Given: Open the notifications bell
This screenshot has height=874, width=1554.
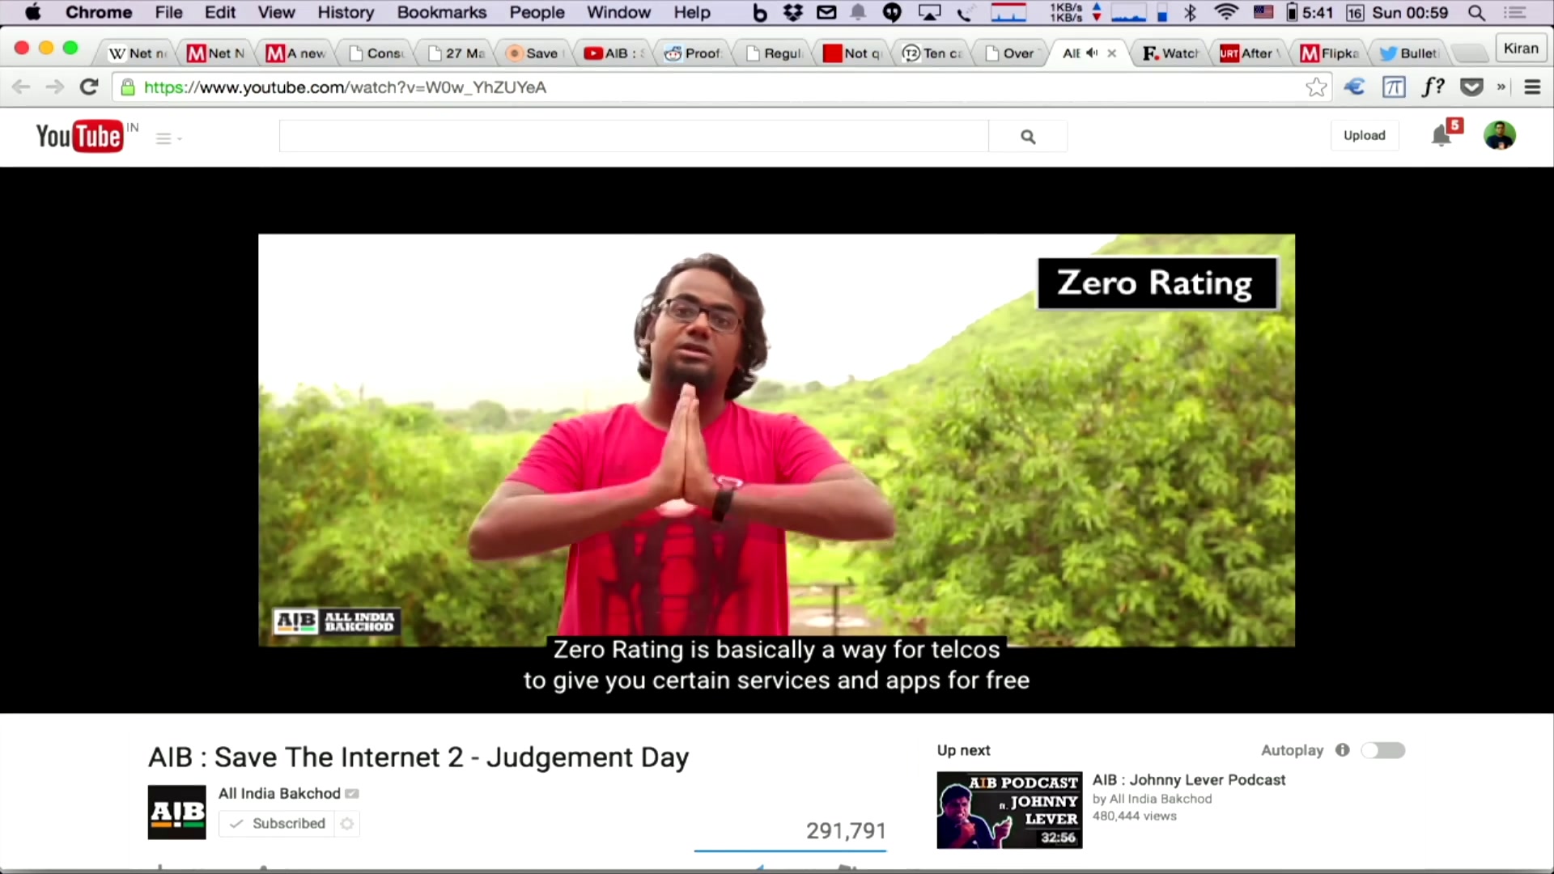Looking at the screenshot, I should [x=1442, y=135].
